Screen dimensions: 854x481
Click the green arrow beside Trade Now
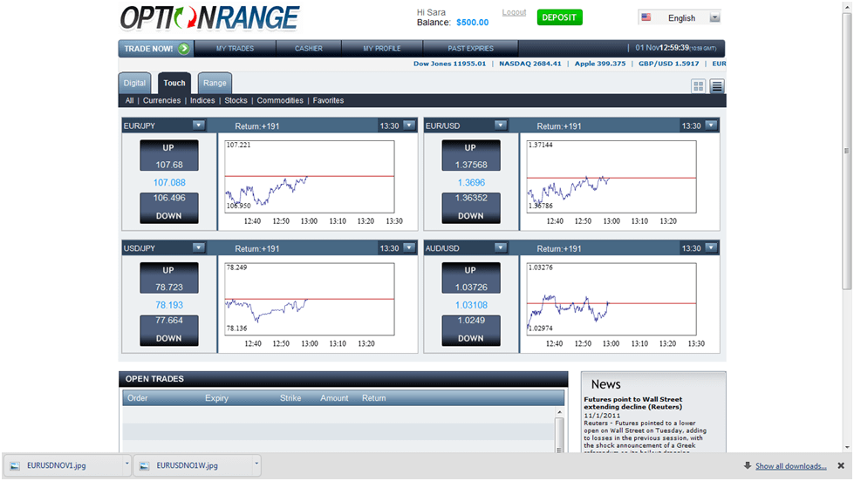point(184,49)
